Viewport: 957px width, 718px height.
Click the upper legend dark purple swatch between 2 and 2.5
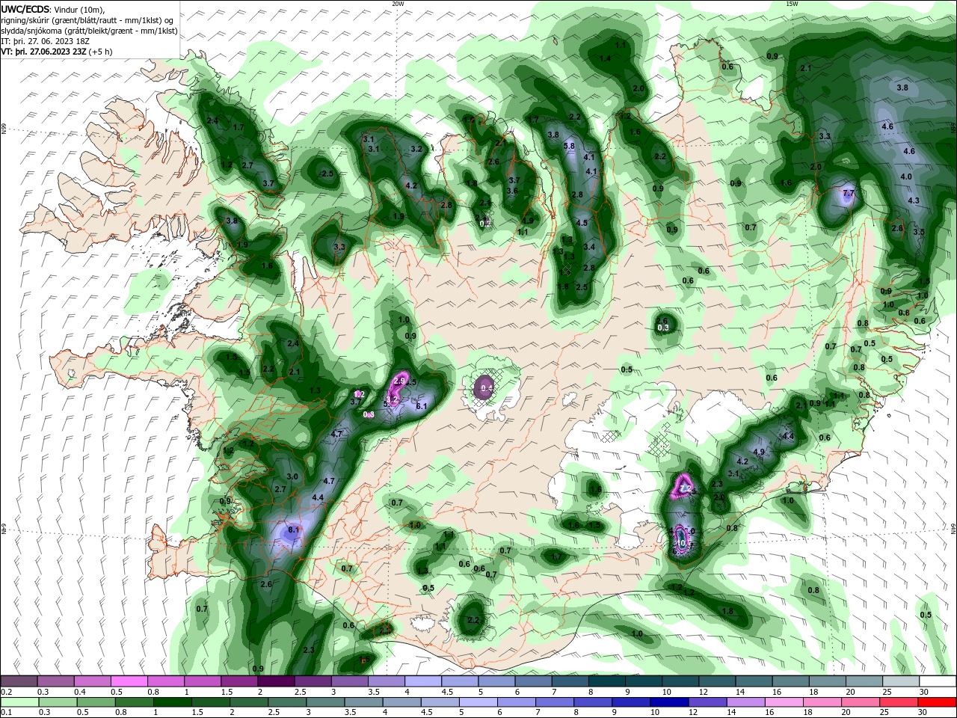(276, 681)
